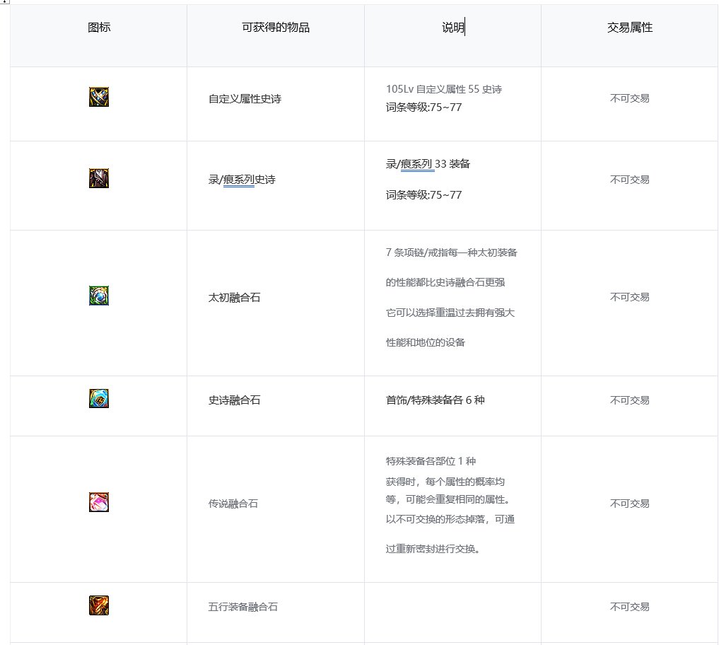Screen dimensions: 719x645
Task: Place cursor in the 说明 header cell
Action: point(452,36)
